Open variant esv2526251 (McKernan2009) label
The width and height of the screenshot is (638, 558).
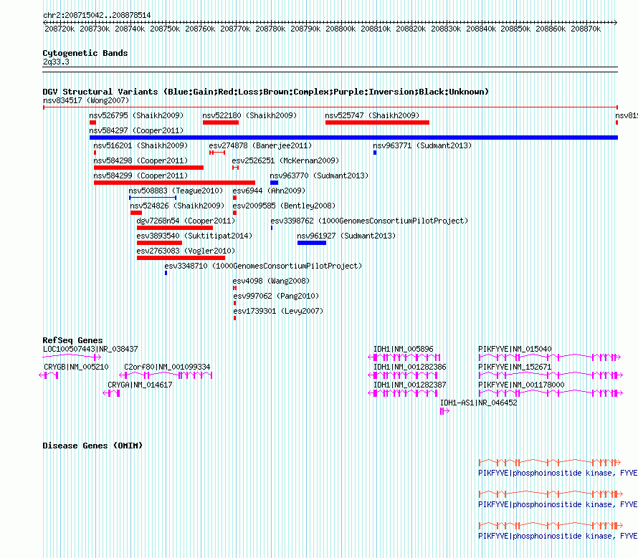pyautogui.click(x=285, y=160)
